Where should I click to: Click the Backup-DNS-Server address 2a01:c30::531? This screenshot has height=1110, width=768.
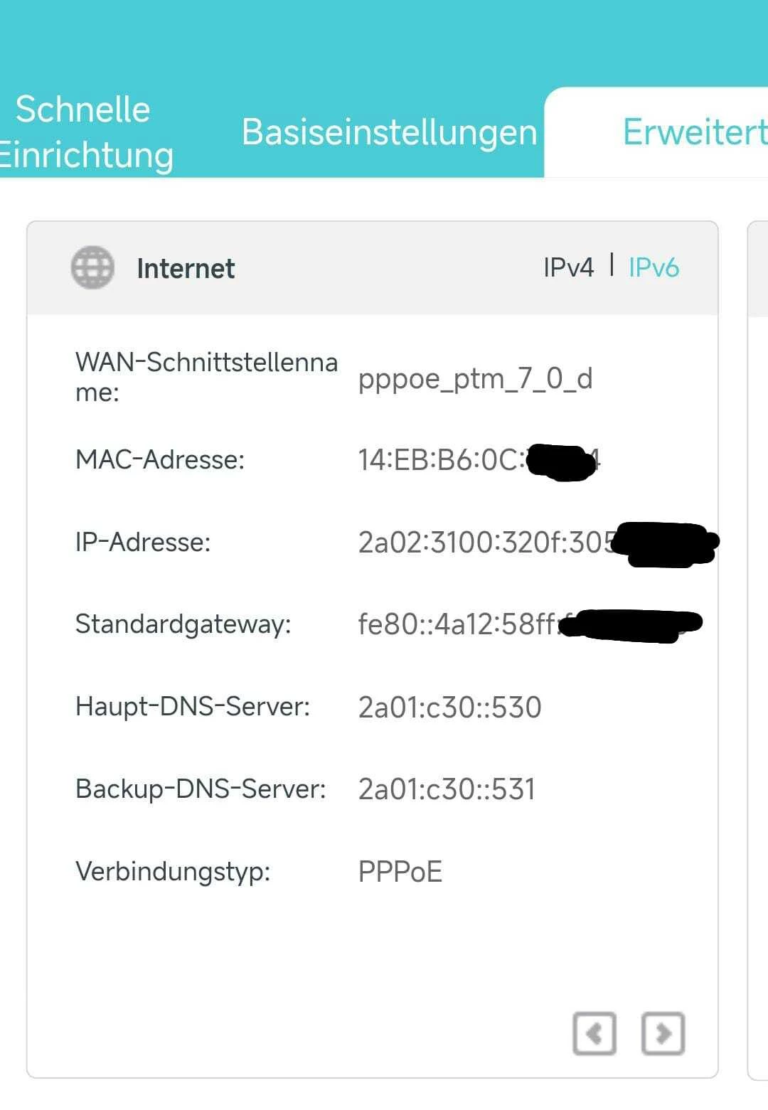point(447,789)
